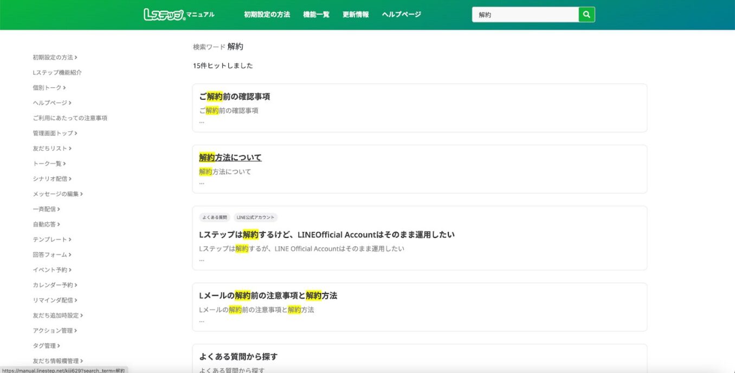
Task: Open the 解約方法について search result
Action: coord(230,157)
